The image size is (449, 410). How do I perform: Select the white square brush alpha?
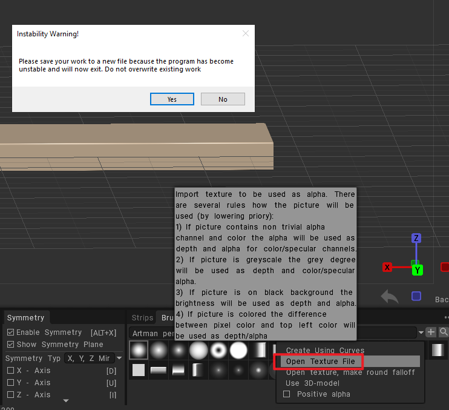[139, 370]
